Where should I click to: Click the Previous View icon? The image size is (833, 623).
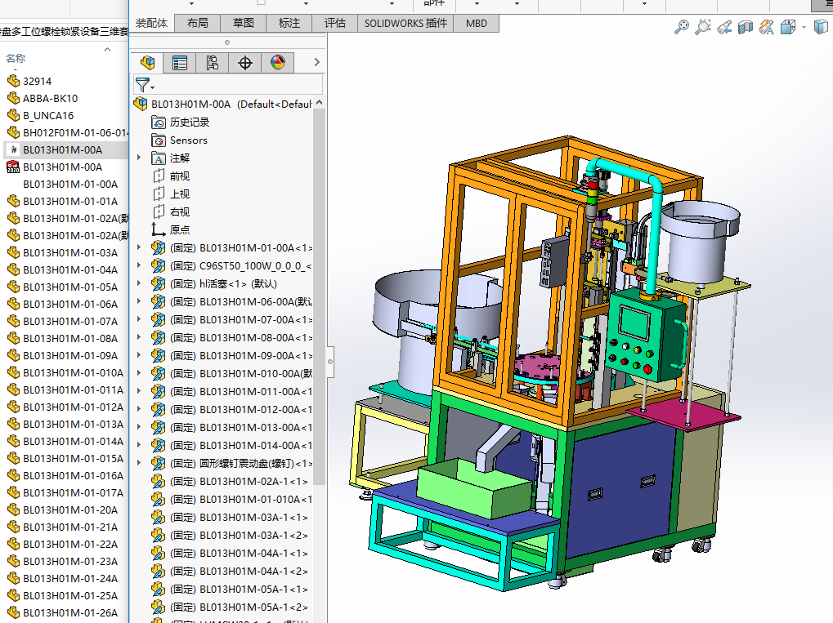723,28
